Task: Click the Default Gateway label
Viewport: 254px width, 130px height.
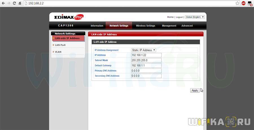Action: click(103, 65)
